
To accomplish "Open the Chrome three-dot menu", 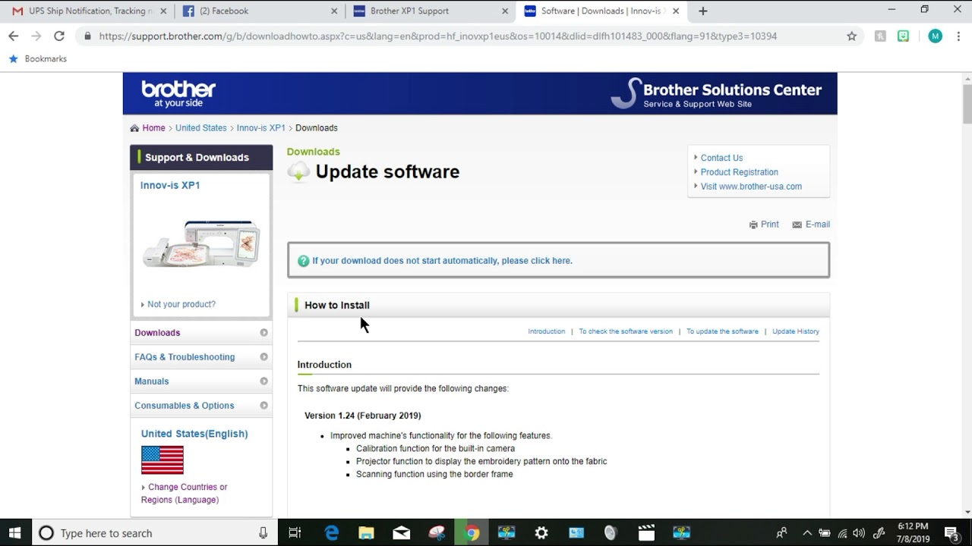I will pyautogui.click(x=958, y=36).
